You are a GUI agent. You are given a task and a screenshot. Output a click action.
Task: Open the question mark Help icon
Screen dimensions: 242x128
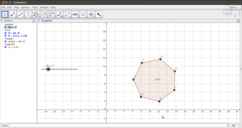coord(227,16)
